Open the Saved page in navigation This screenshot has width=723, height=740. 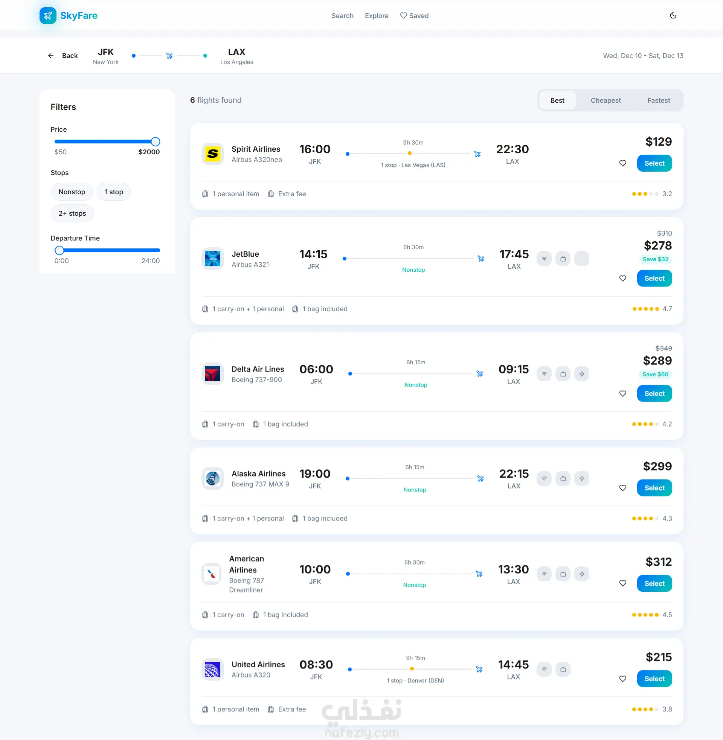tap(414, 15)
